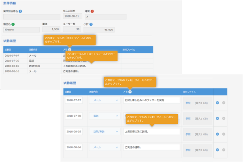
Task: Click the green info icon beside 製品名
Action: [x=13, y=24]
